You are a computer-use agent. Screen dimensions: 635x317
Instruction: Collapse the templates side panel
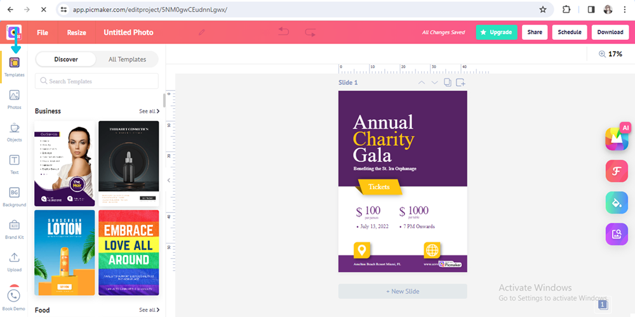click(169, 180)
